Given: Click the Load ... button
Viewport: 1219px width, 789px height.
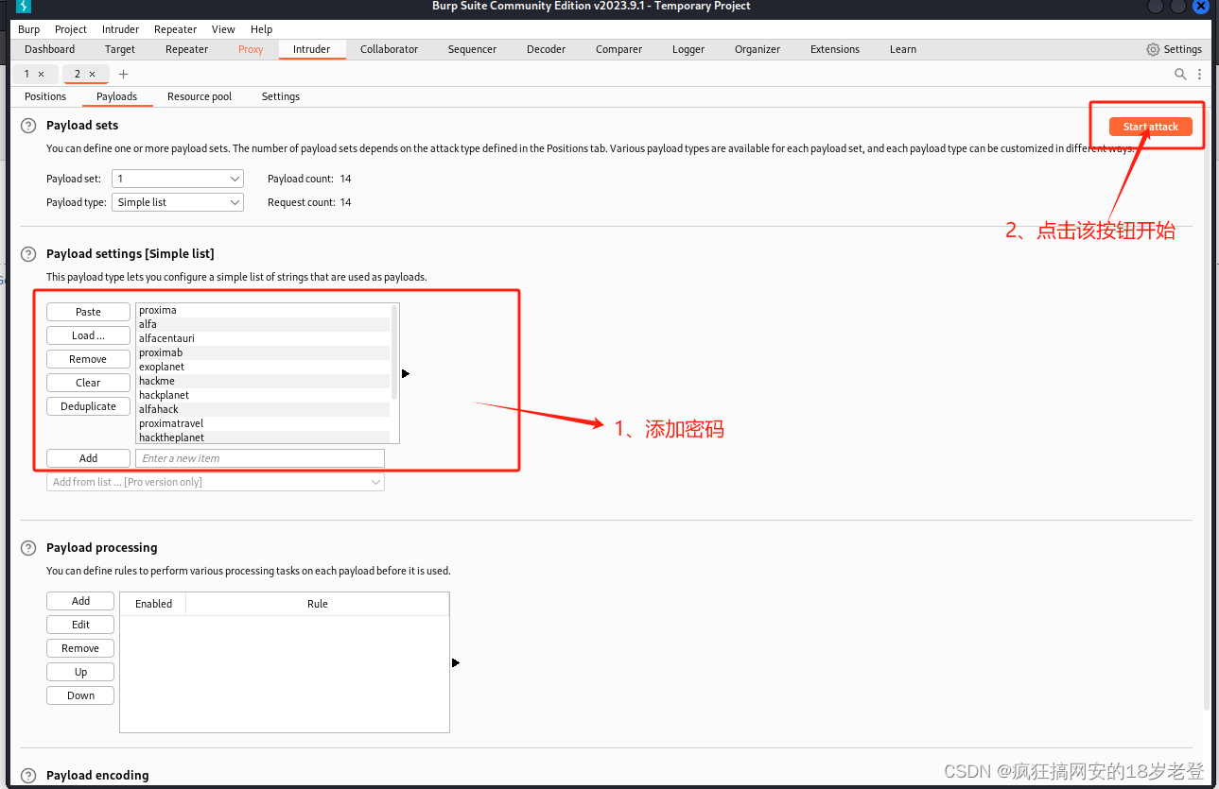Looking at the screenshot, I should (88, 335).
